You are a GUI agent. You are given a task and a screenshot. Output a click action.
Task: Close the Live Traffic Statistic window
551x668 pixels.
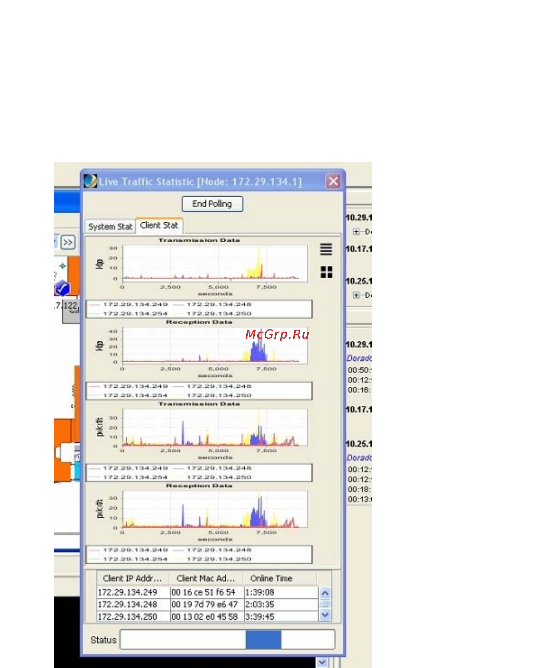point(333,181)
